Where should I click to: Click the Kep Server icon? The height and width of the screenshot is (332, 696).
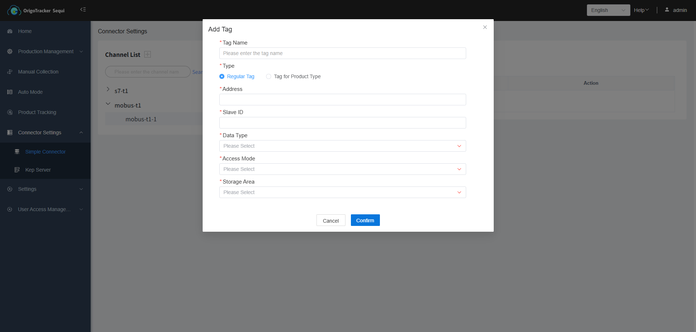[17, 170]
